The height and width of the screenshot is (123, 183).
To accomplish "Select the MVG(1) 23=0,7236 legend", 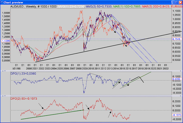I will click(71, 7).
